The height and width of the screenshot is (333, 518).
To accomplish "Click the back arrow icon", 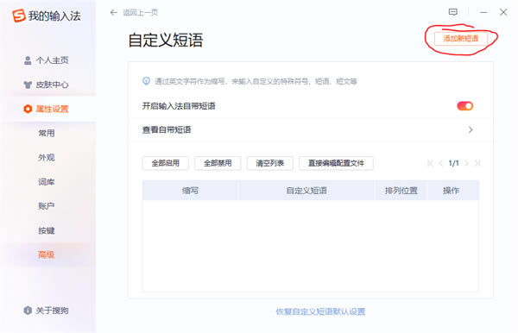I will (114, 13).
